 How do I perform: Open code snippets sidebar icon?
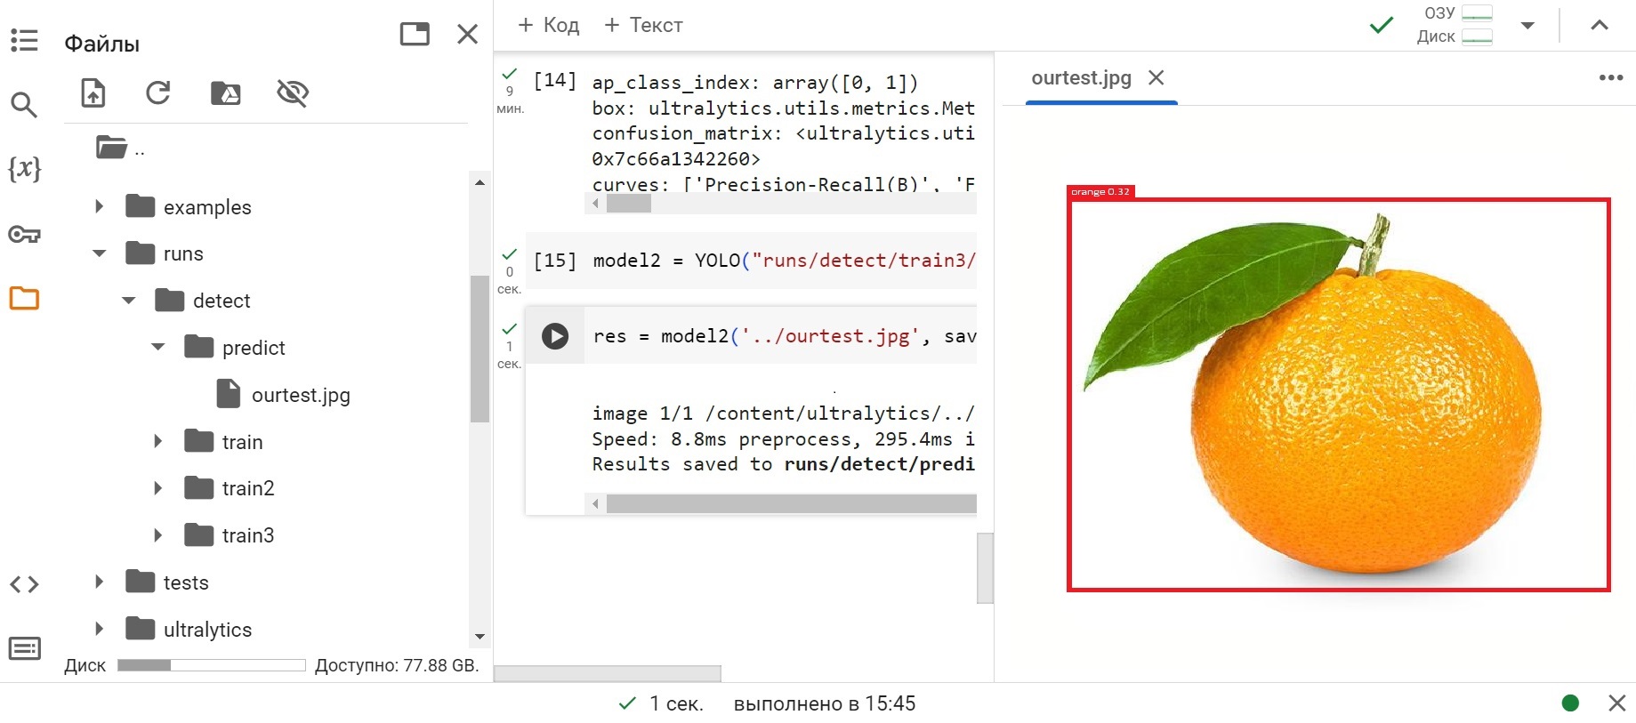pyautogui.click(x=24, y=584)
